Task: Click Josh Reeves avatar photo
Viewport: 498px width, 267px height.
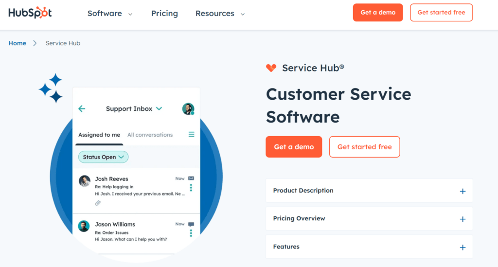Action: (85, 181)
